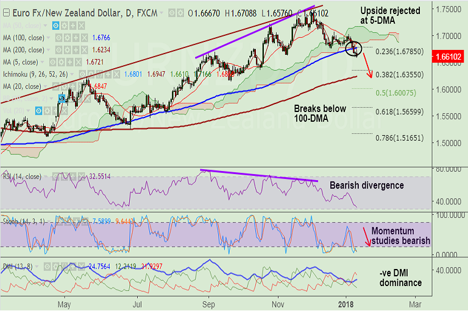Click the RSI value 32.5514
The image size is (468, 311).
point(100,176)
